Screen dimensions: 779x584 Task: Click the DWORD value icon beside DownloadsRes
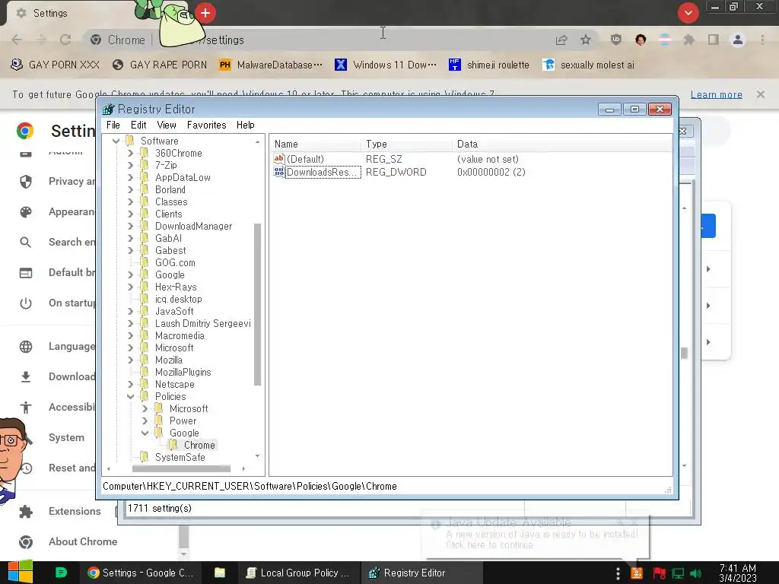278,173
